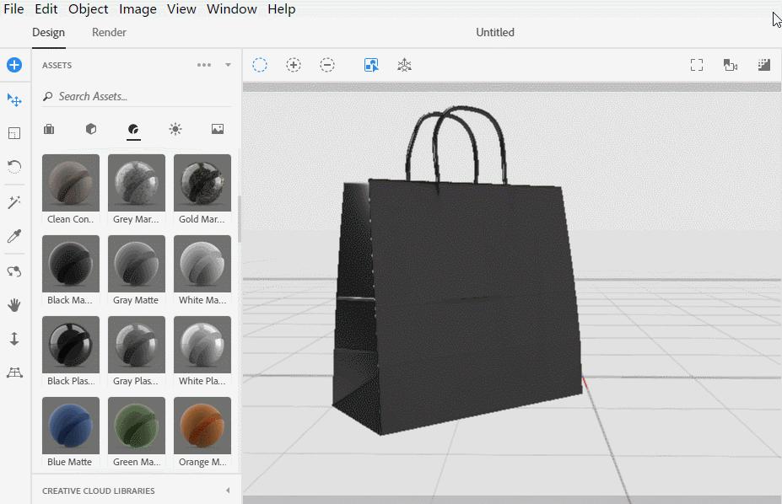Select the Magic Wand tool

point(13,202)
